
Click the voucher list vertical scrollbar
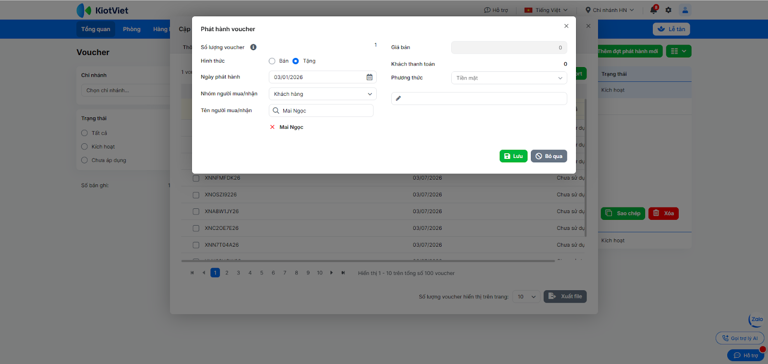coord(586,168)
